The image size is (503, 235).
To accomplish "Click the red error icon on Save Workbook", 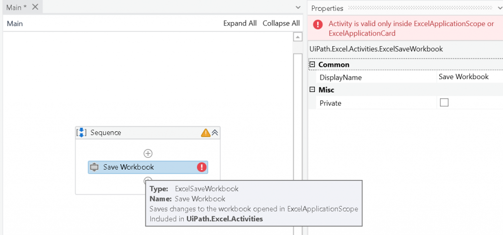I will coord(201,167).
